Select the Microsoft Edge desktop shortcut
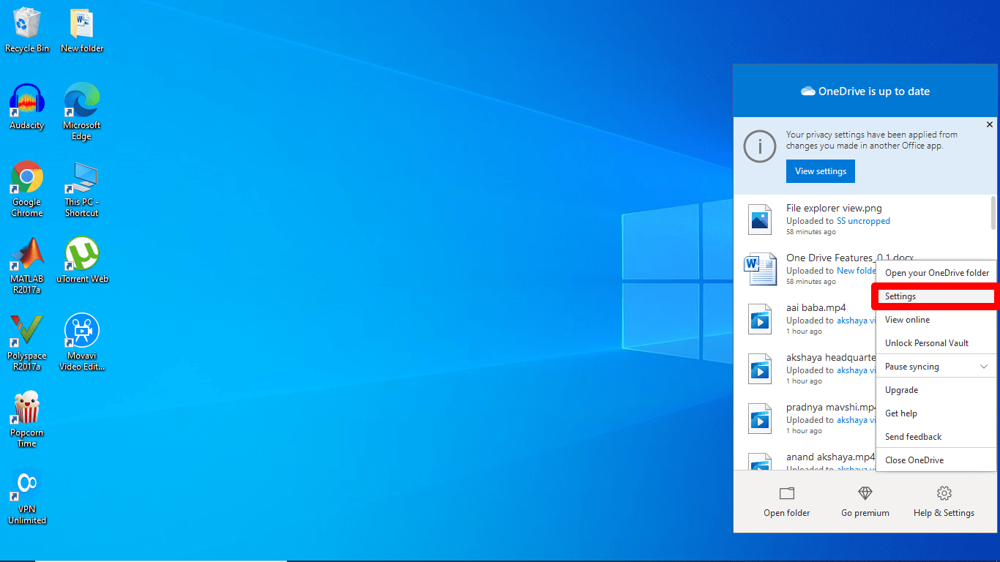The image size is (1000, 562). 82,111
